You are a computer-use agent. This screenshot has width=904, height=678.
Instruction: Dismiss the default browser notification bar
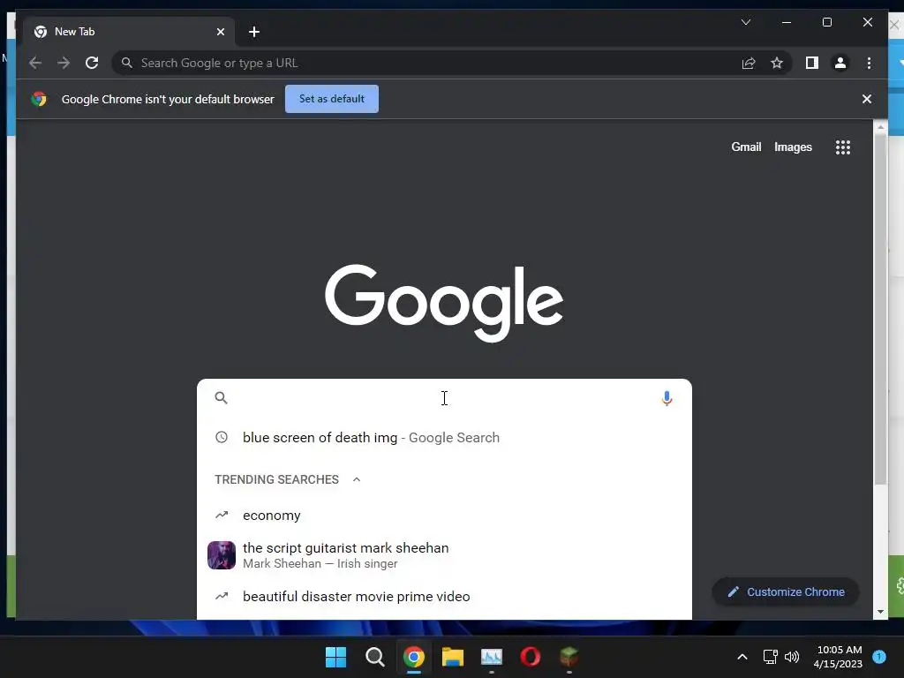tap(866, 99)
